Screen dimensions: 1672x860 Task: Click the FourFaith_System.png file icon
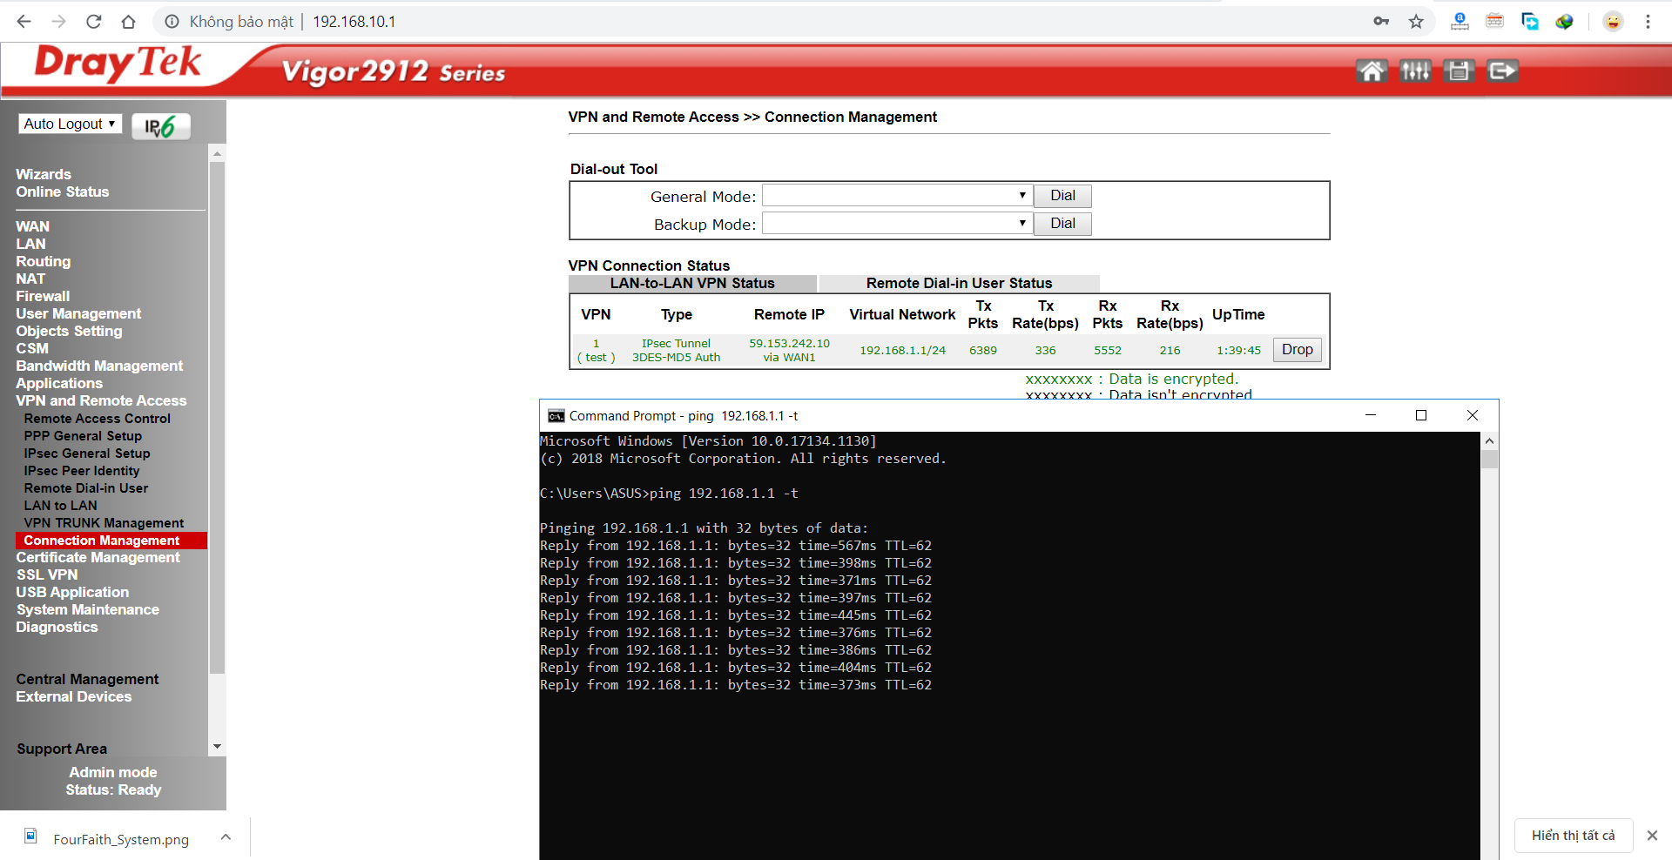point(30,836)
